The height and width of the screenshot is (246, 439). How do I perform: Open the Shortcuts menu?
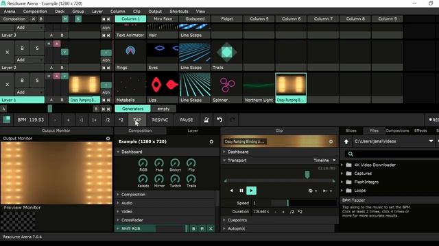(x=179, y=12)
